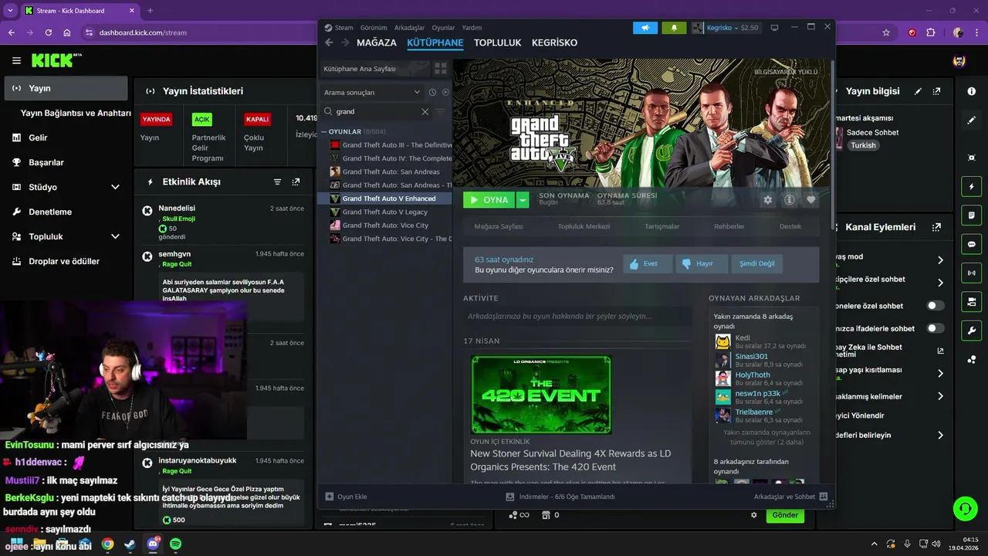
Task: Click Hayır thumbs-down button
Action: tap(702, 263)
